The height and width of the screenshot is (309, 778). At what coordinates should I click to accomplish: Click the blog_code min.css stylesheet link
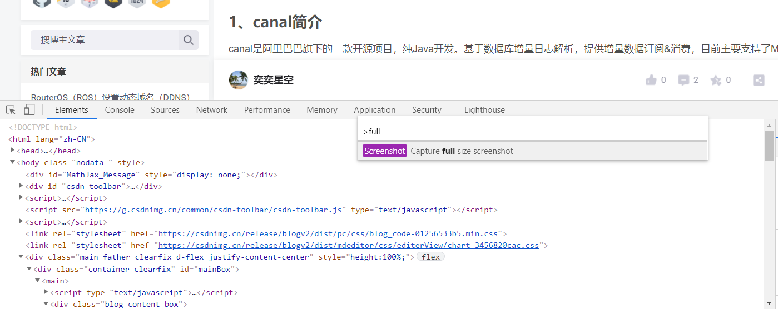point(328,233)
